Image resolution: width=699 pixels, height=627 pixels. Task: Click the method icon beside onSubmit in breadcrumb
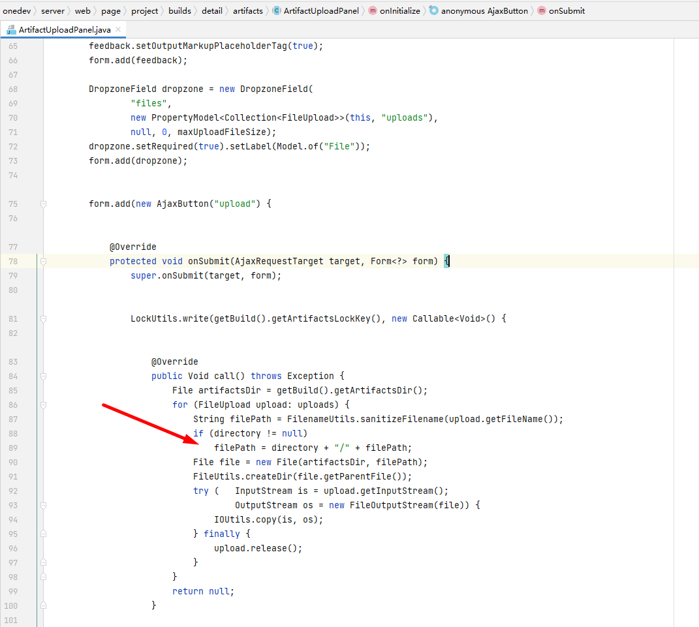[542, 10]
